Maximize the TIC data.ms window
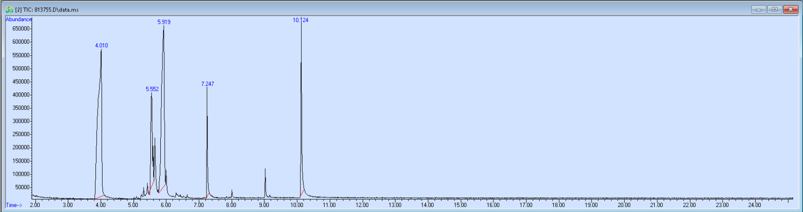 click(x=774, y=10)
